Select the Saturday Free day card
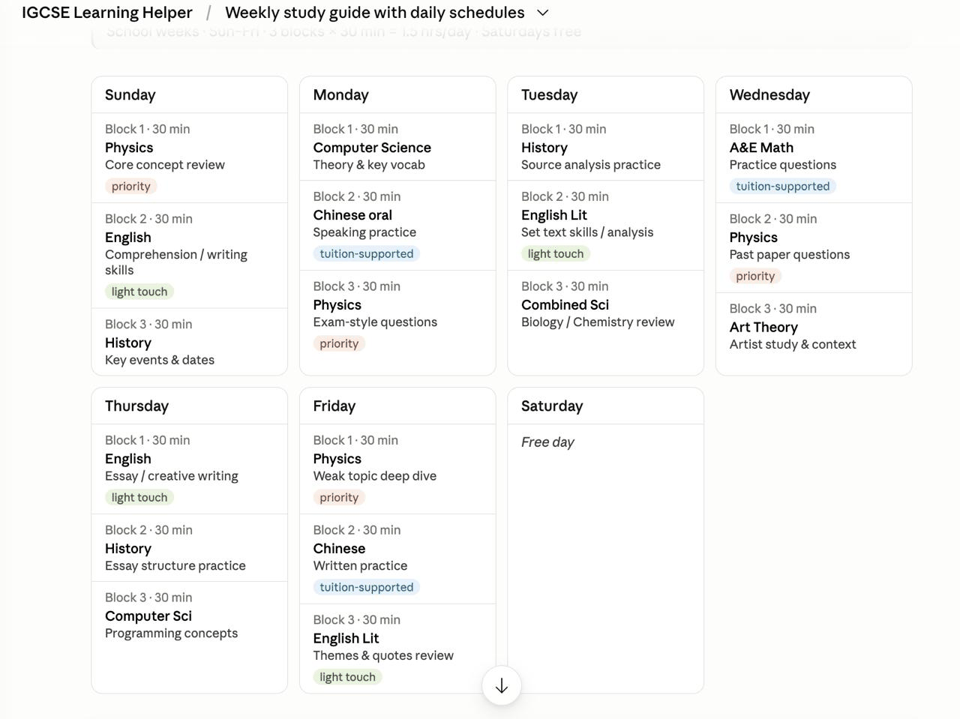The width and height of the screenshot is (960, 719). (x=605, y=540)
